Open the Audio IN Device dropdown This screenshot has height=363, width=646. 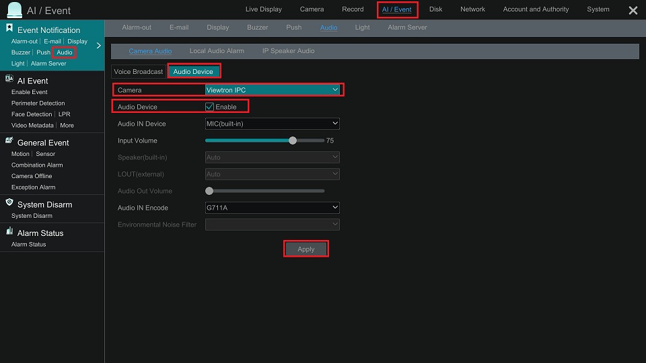point(273,124)
